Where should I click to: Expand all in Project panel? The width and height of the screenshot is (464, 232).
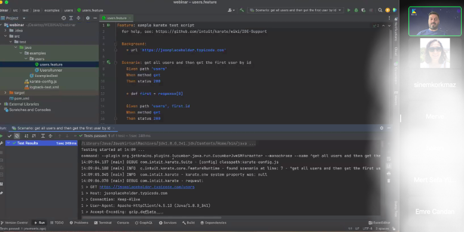(71, 18)
